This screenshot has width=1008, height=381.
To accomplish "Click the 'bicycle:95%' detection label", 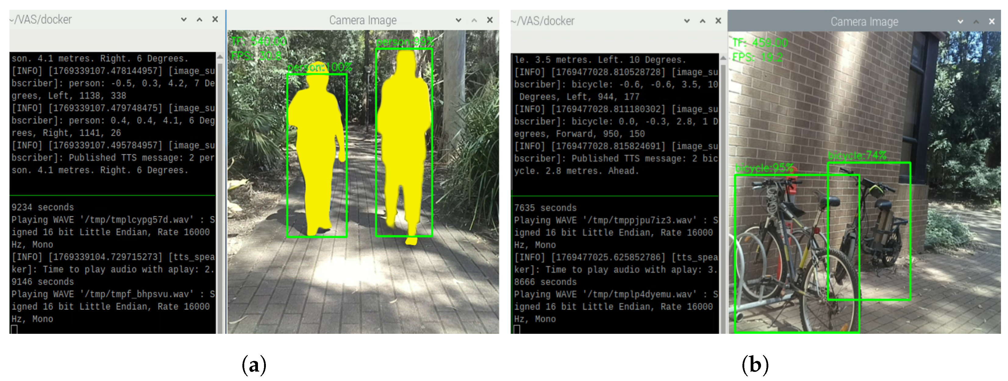I will 764,168.
